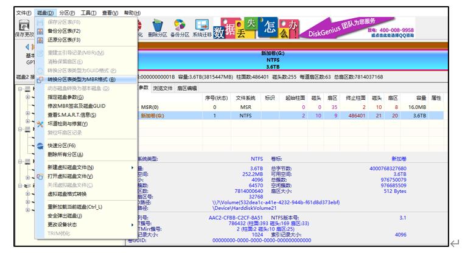Click the \Device\HarddiskVolume21 path text
Image resolution: width=465 pixels, height=253 pixels.
(244, 208)
